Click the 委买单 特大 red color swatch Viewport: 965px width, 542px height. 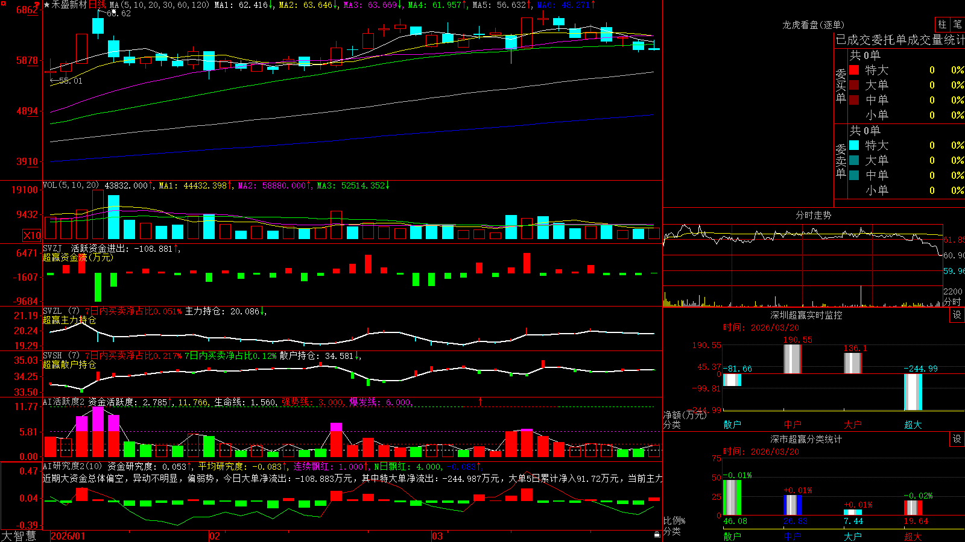[x=854, y=70]
